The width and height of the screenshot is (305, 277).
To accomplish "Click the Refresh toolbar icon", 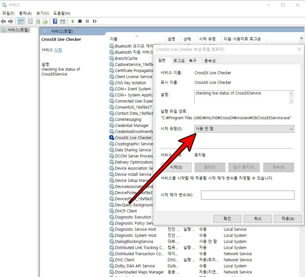I will pos(38,21).
